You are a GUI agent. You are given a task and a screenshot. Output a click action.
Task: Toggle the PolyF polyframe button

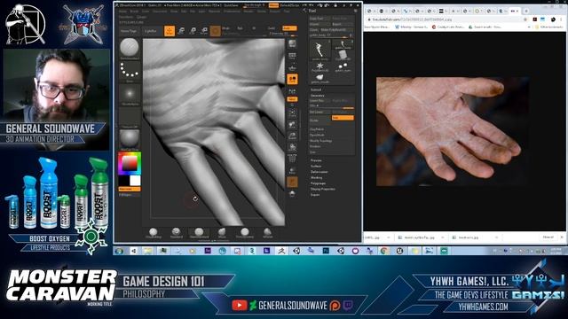292,159
